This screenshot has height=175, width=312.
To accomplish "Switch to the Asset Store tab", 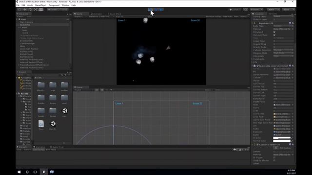I will [x=115, y=14].
